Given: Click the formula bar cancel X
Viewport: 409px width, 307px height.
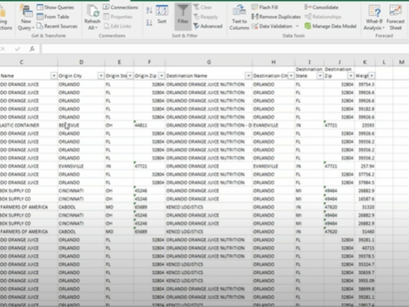Looking at the screenshot, I should pyautogui.click(x=3, y=49).
